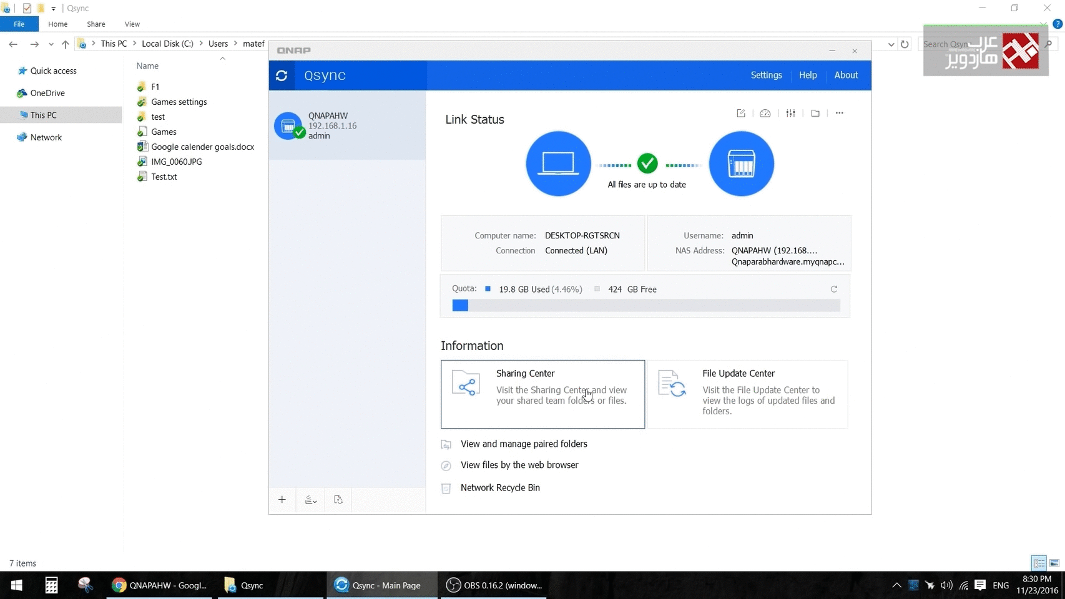This screenshot has width=1065, height=599.
Task: Open the Home ribbon tab in Explorer
Action: (57, 24)
